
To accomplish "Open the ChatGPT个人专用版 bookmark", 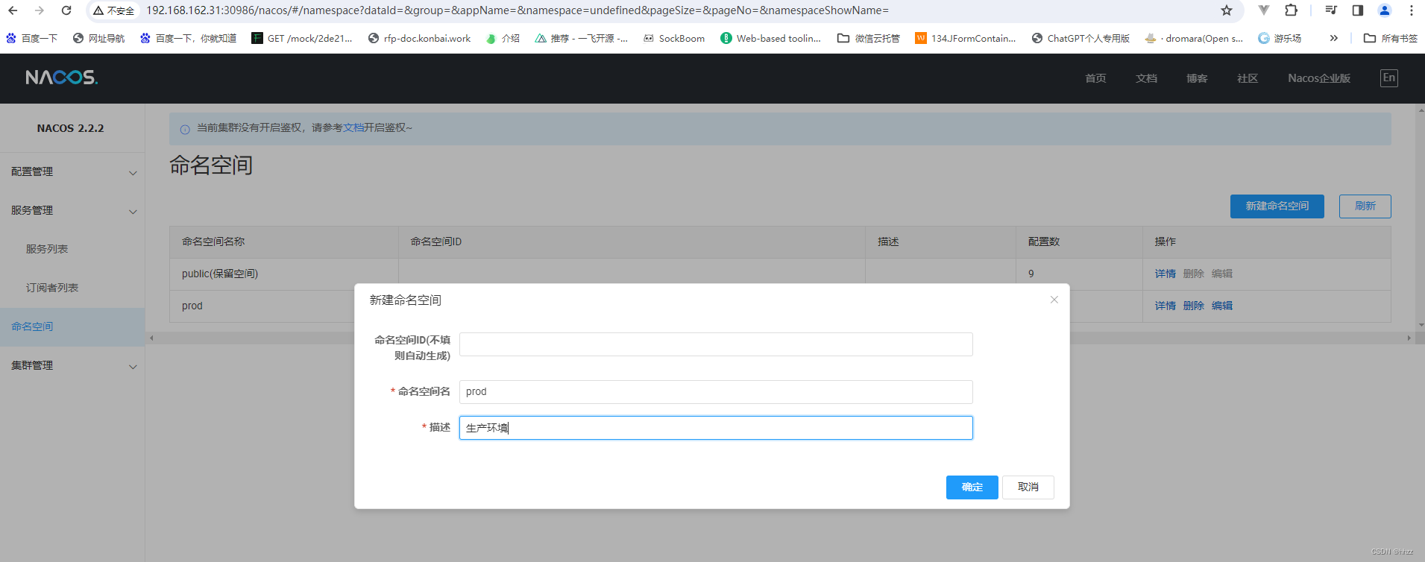I will [1080, 38].
